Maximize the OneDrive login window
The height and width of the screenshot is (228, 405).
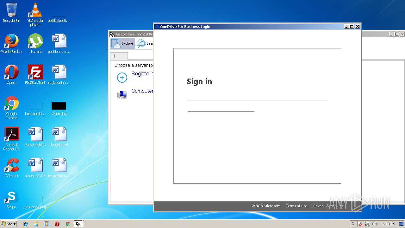352,27
